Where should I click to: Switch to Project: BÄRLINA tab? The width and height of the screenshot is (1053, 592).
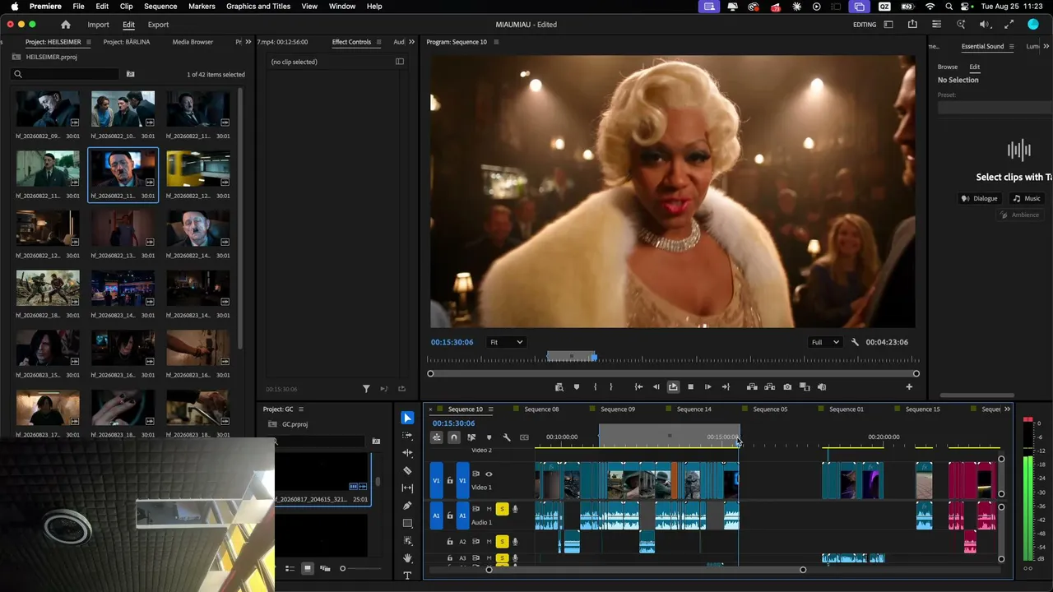point(127,42)
